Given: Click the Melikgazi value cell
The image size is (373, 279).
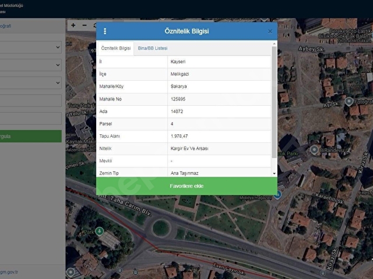Looking at the screenshot, I should (219, 74).
